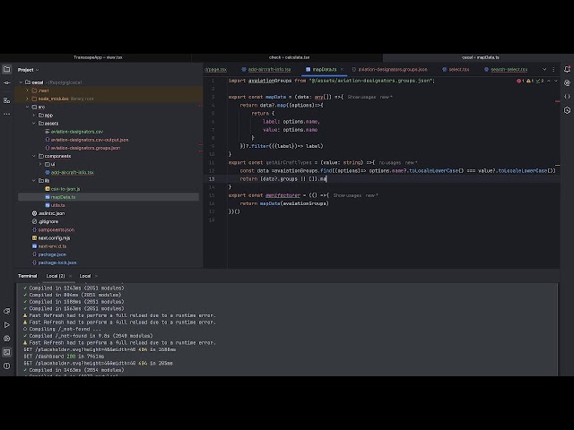Place the cursor on line 13 return statement

point(283,179)
